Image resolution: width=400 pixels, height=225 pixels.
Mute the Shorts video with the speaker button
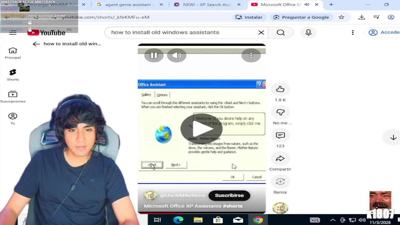pos(177,55)
